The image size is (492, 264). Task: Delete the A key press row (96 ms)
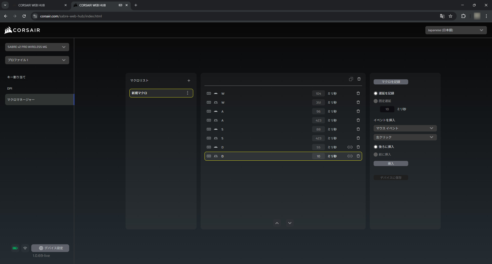coord(358,111)
